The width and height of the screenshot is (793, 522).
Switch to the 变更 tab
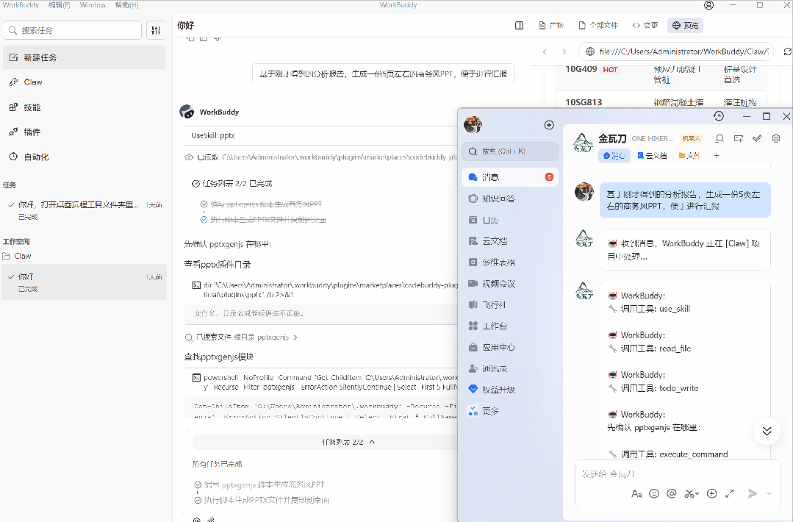645,25
